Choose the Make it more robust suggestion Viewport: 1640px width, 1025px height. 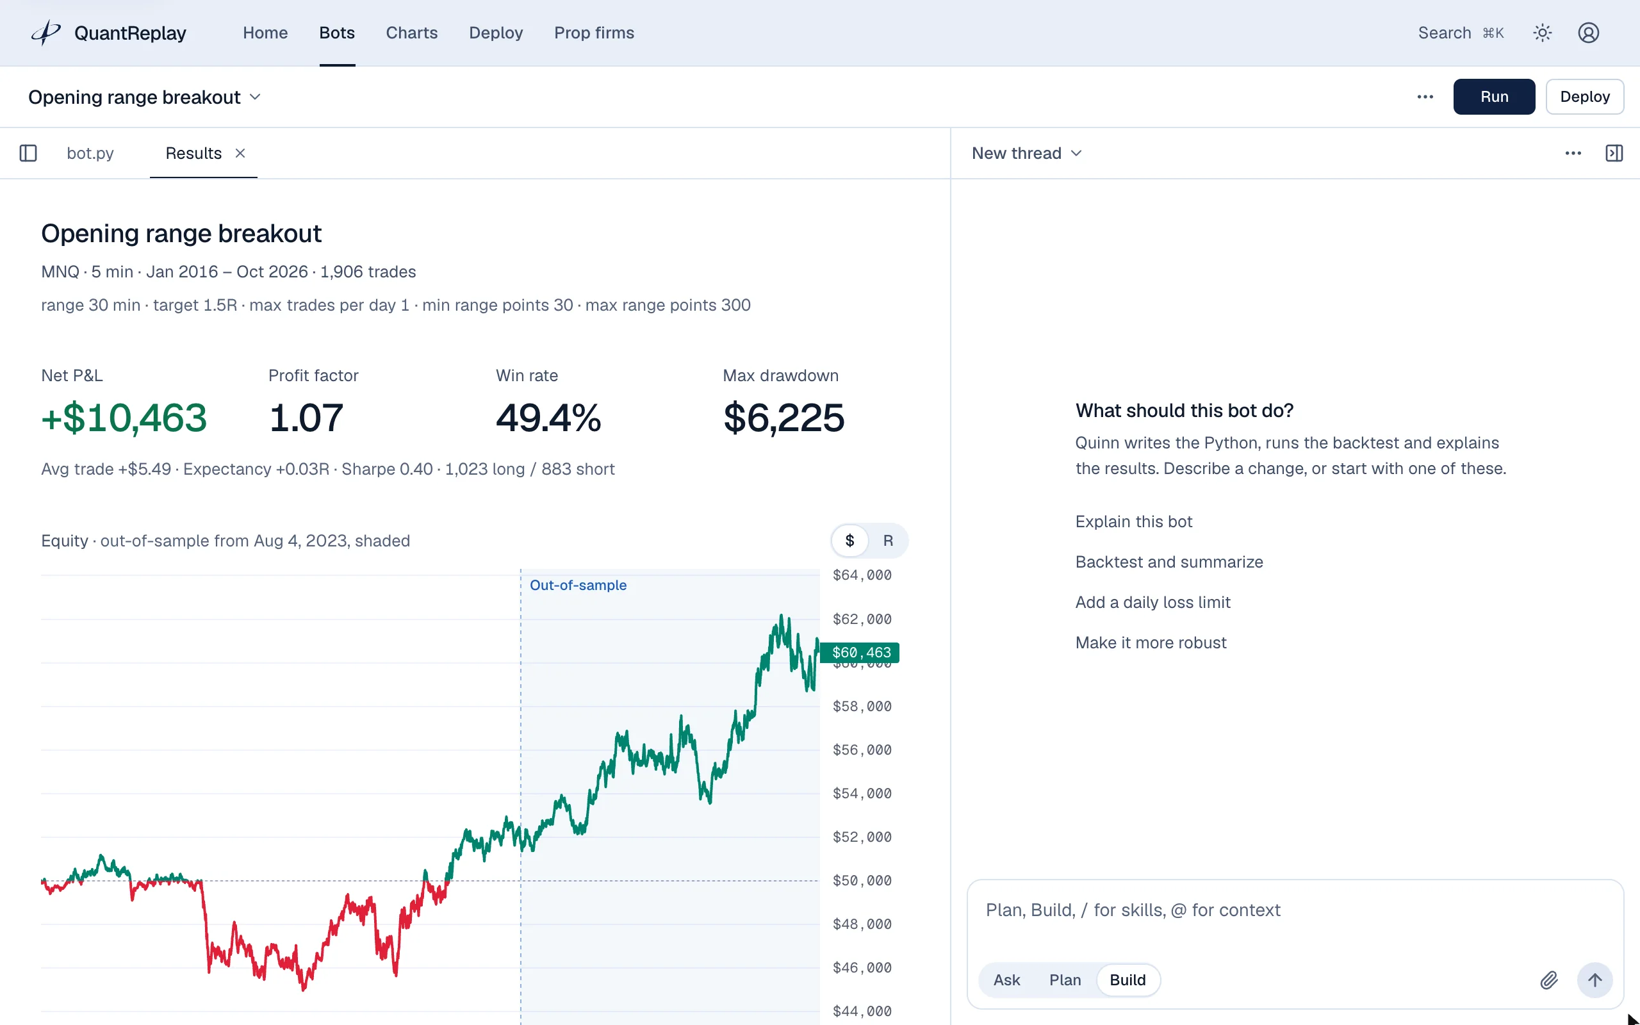click(x=1151, y=643)
